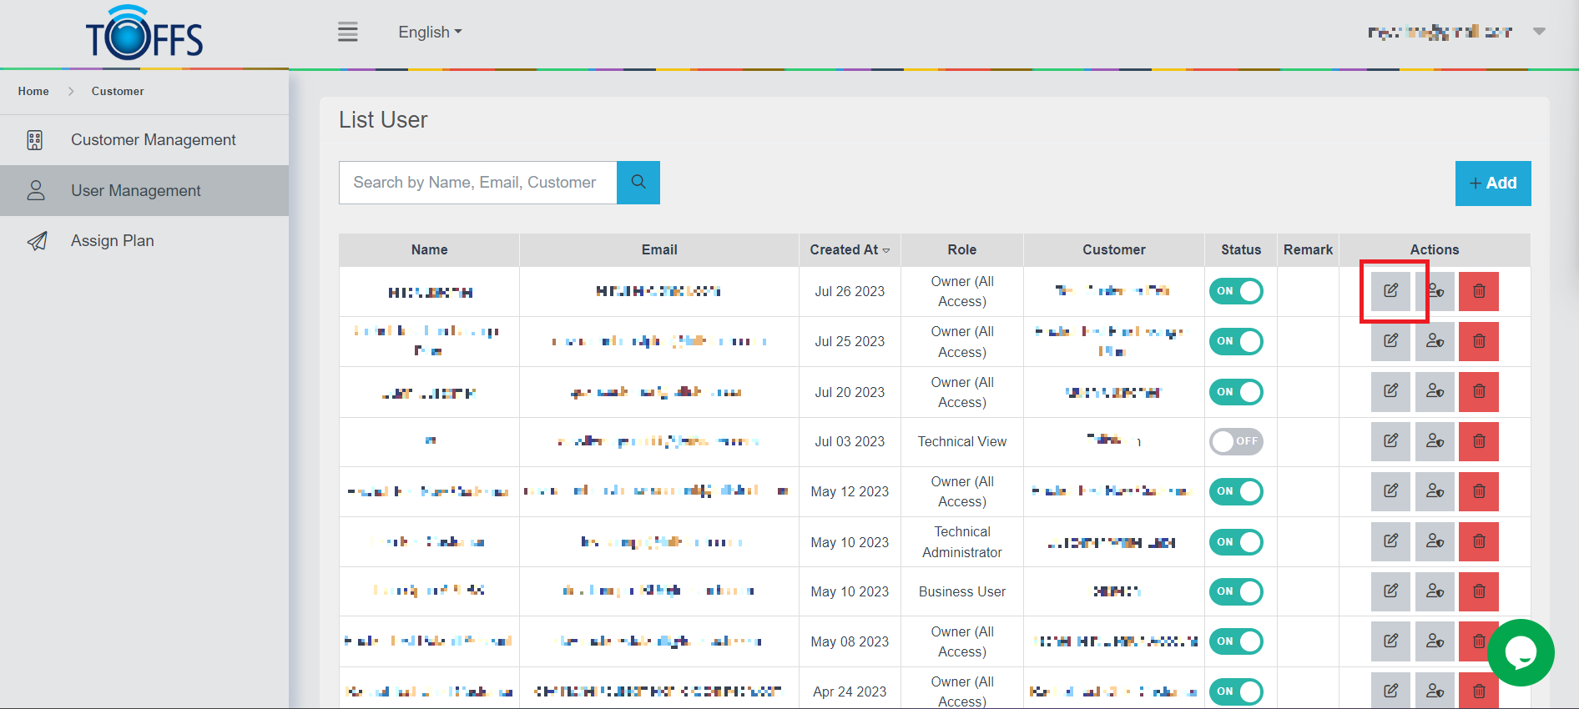Switch off the status toggle for the May 12 2023 user
The height and width of the screenshot is (709, 1579).
point(1236,491)
